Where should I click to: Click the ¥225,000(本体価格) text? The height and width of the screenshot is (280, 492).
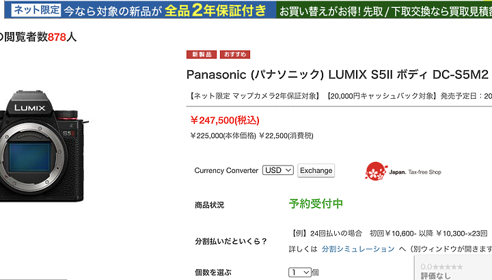(x=223, y=136)
